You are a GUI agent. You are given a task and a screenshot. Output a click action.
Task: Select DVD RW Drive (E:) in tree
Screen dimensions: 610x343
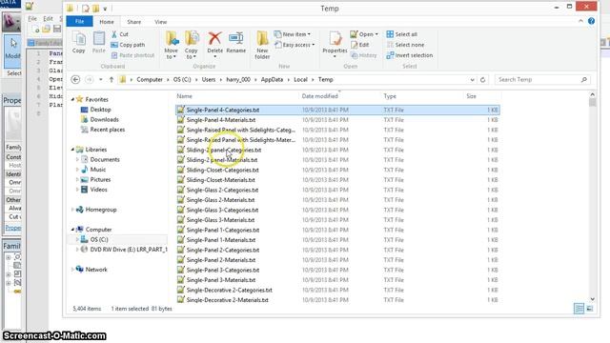click(129, 250)
